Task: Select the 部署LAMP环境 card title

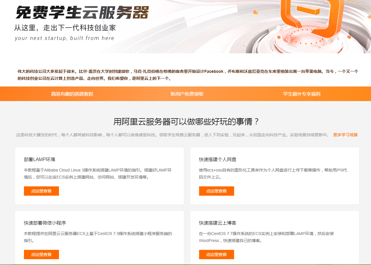Action: tap(40, 159)
